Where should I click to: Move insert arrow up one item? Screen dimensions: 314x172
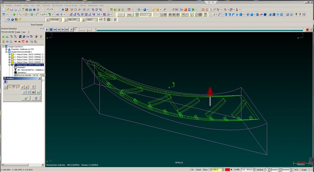tap(19, 42)
